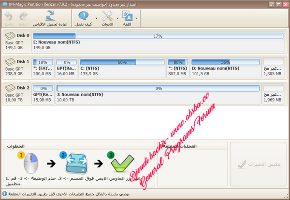Select partition E: Nouveau nom(NTFS) on Disk 0

point(158,41)
